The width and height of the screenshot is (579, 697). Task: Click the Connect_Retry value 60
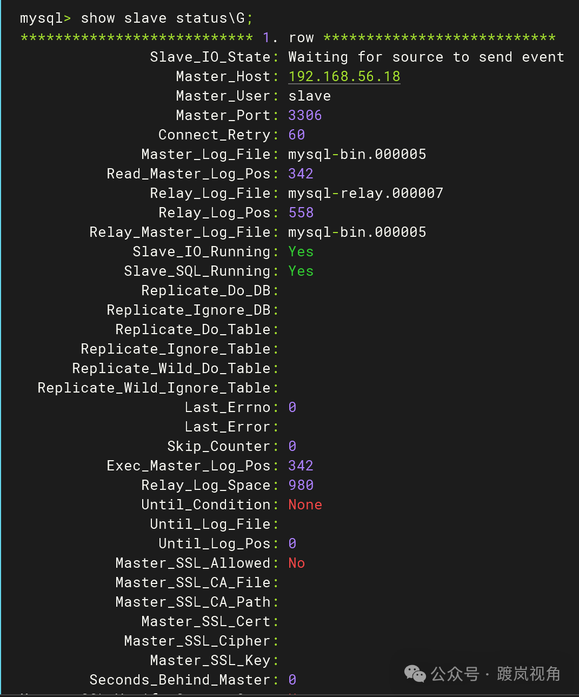click(x=296, y=135)
